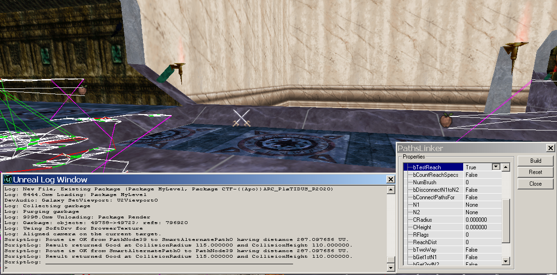Viewport: 557px width, 275px height.
Task: Click the Reset button in PathsLinker
Action: tap(535, 172)
